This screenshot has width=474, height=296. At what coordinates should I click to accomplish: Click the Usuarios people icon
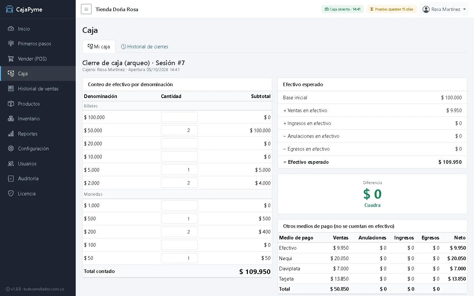(11, 163)
